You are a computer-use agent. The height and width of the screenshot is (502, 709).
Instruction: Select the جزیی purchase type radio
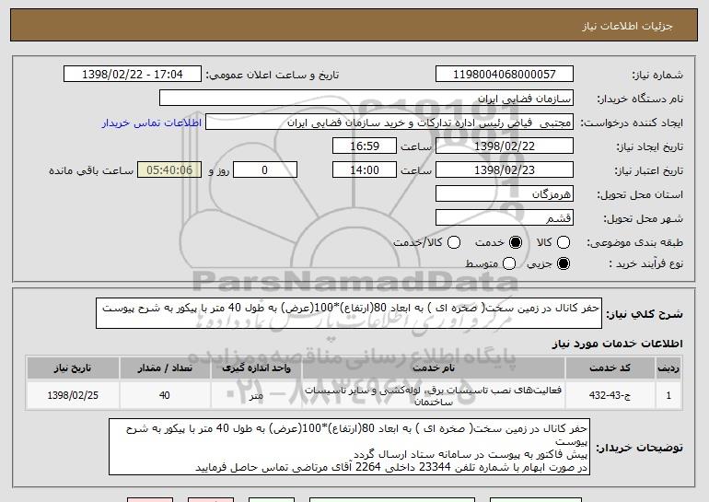click(x=563, y=263)
